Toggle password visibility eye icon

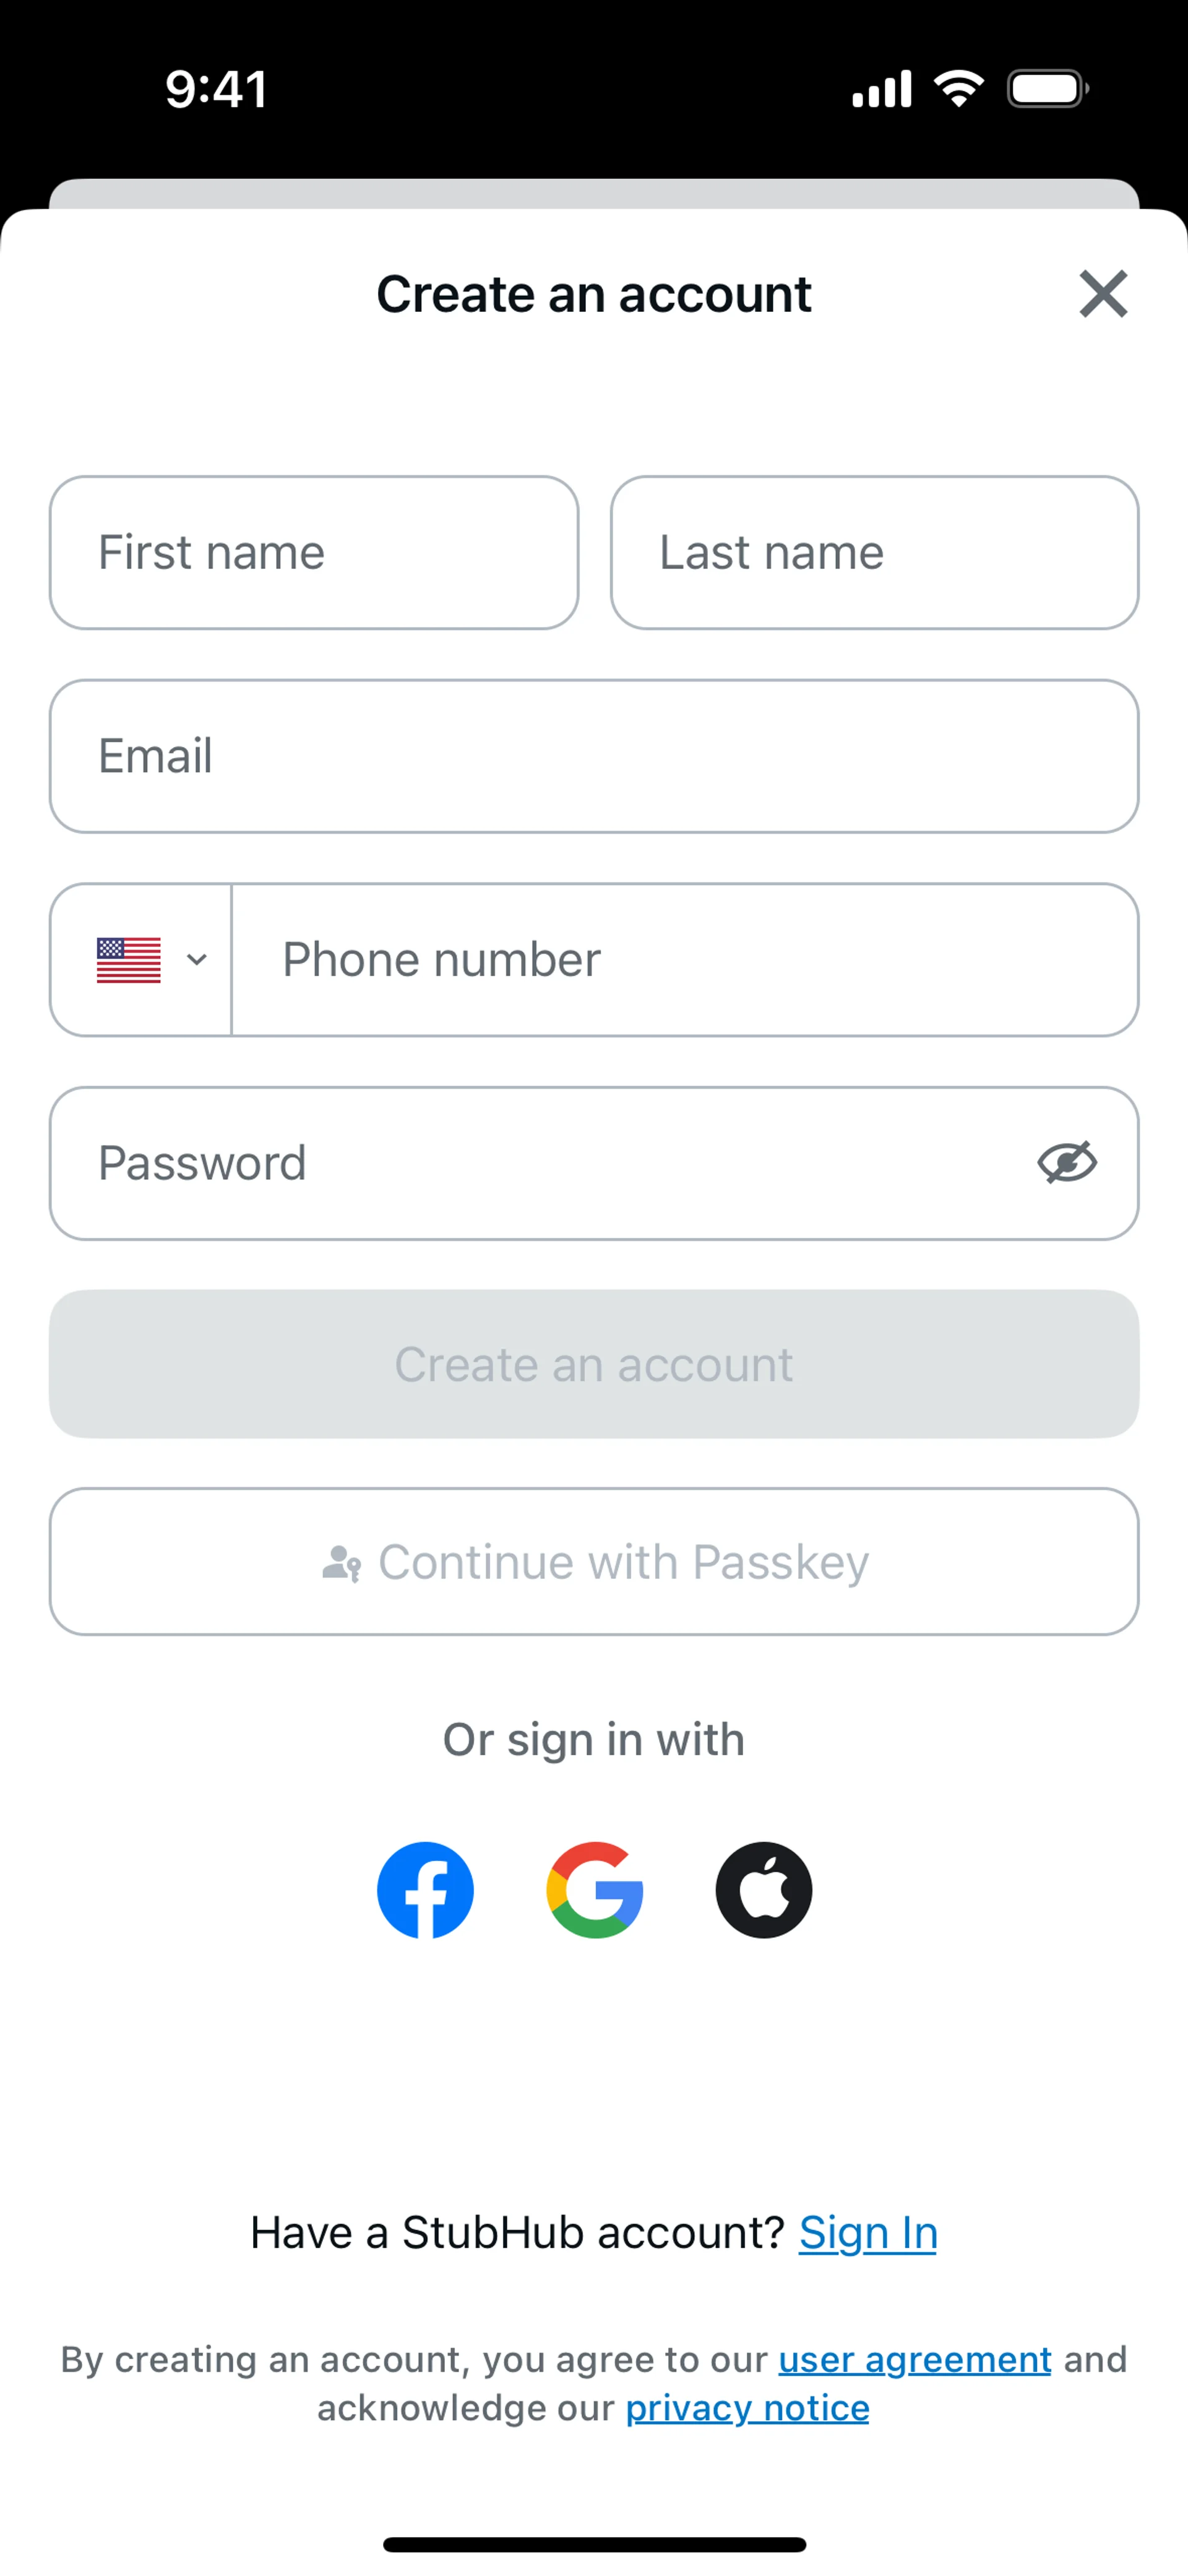1066,1162
